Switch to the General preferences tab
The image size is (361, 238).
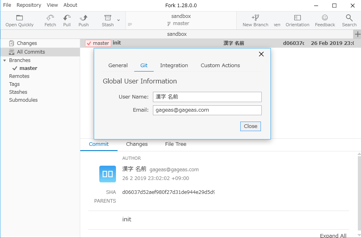(118, 66)
